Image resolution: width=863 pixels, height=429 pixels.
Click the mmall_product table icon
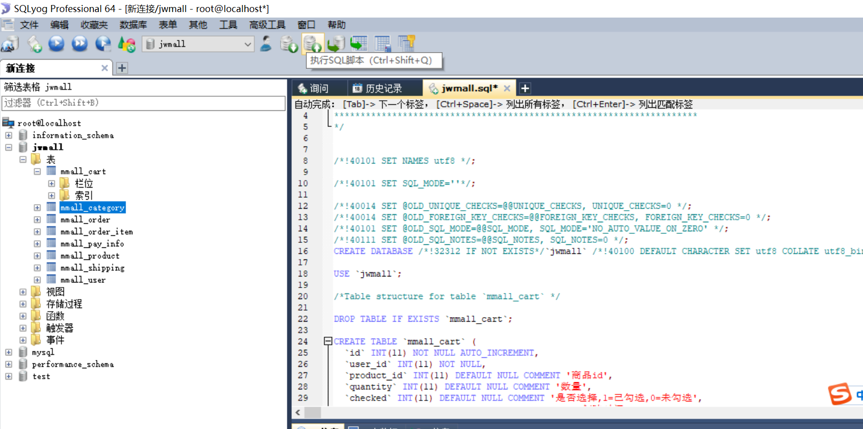[x=51, y=255]
